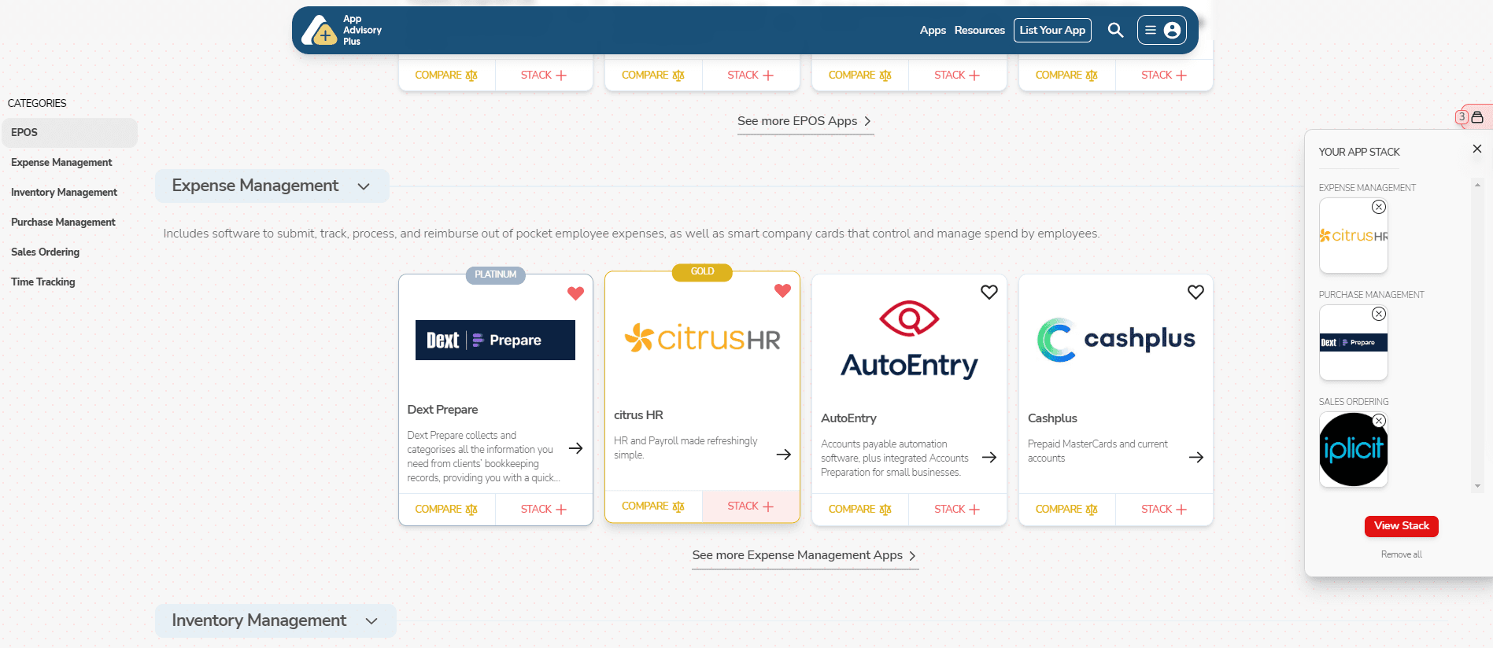See more Expense Management Apps
Image resolution: width=1493 pixels, height=648 pixels.
pos(804,555)
